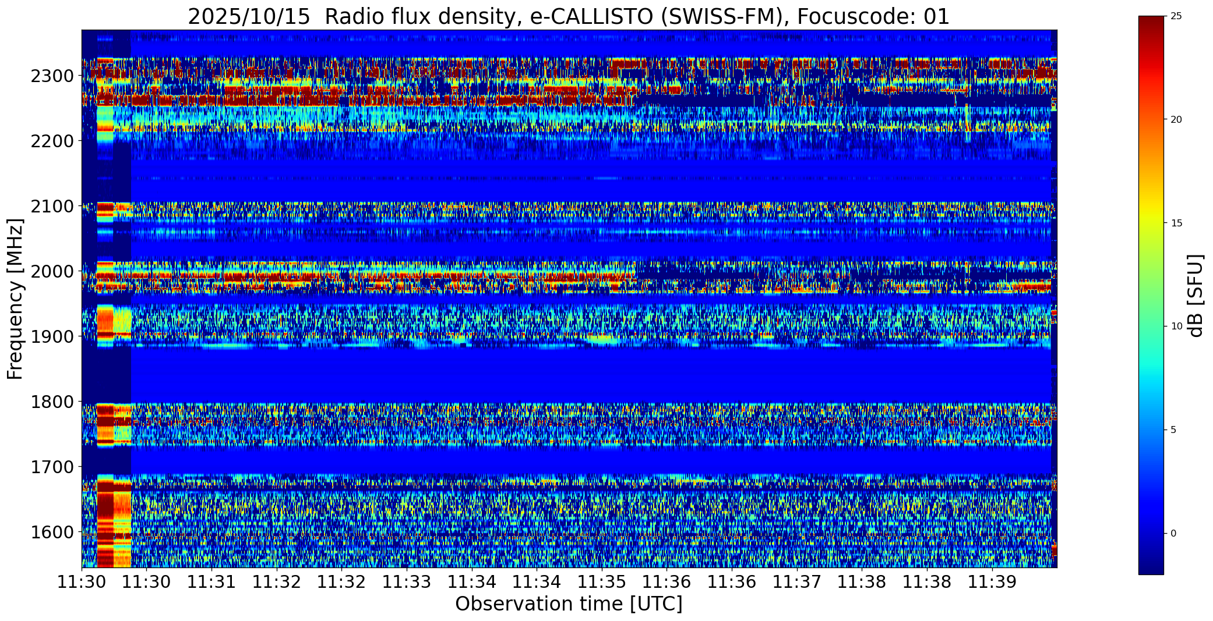The height and width of the screenshot is (621, 1213).
Task: Click inside the radio spectrogram plot
Action: coord(569,299)
